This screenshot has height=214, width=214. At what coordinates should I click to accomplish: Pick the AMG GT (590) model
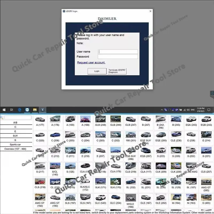[206, 185]
